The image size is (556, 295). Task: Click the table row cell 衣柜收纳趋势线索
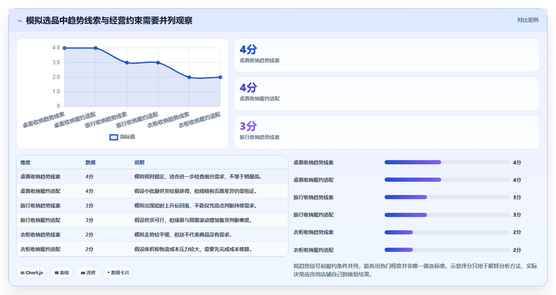[40, 235]
